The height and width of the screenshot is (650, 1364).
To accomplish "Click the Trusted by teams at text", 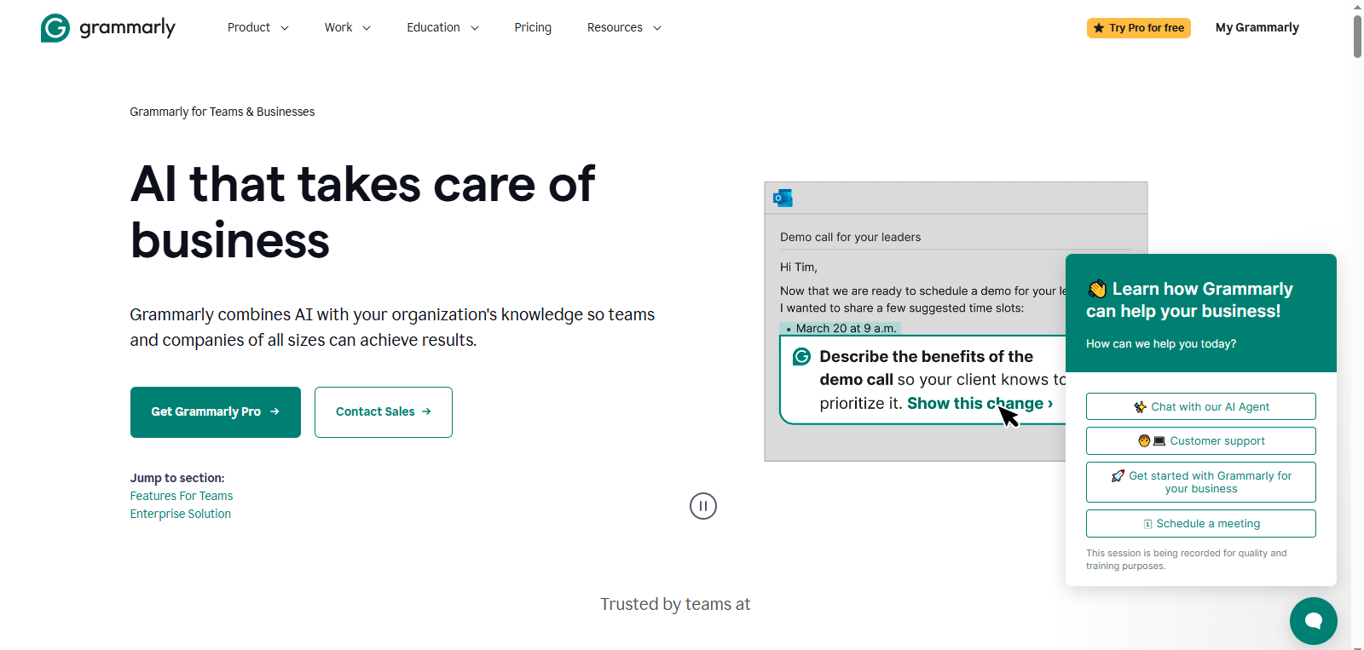I will click(675, 604).
